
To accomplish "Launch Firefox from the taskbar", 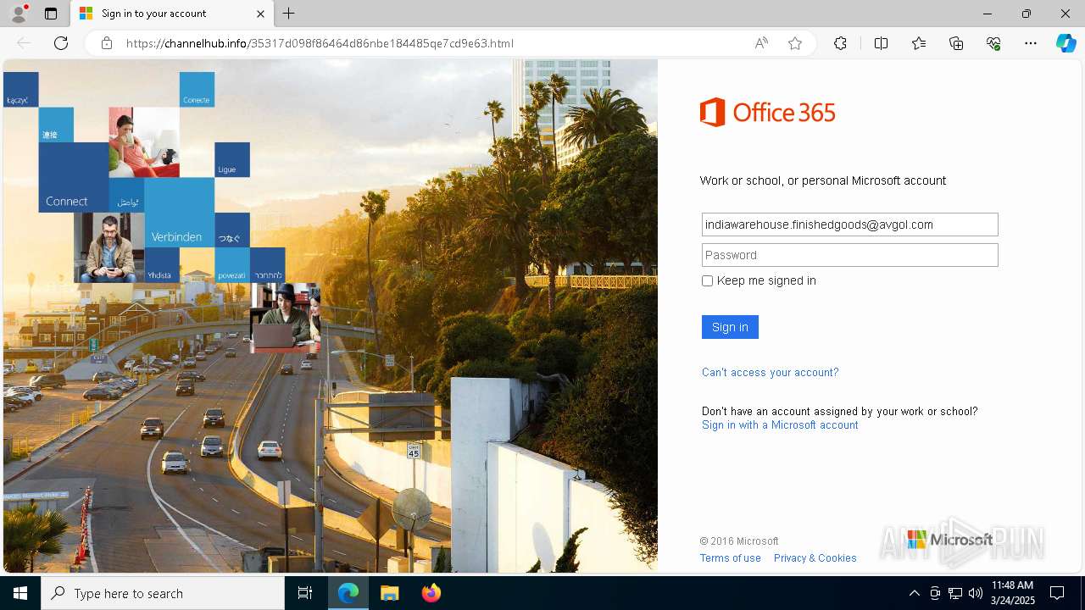I will point(431,593).
